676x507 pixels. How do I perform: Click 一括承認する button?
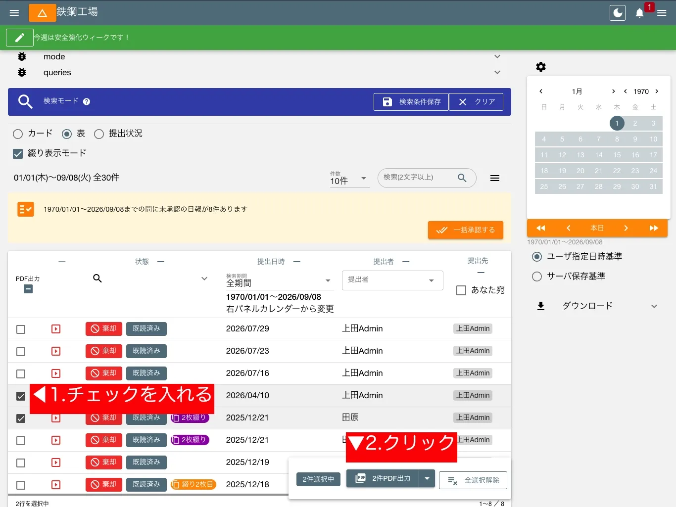pos(466,230)
